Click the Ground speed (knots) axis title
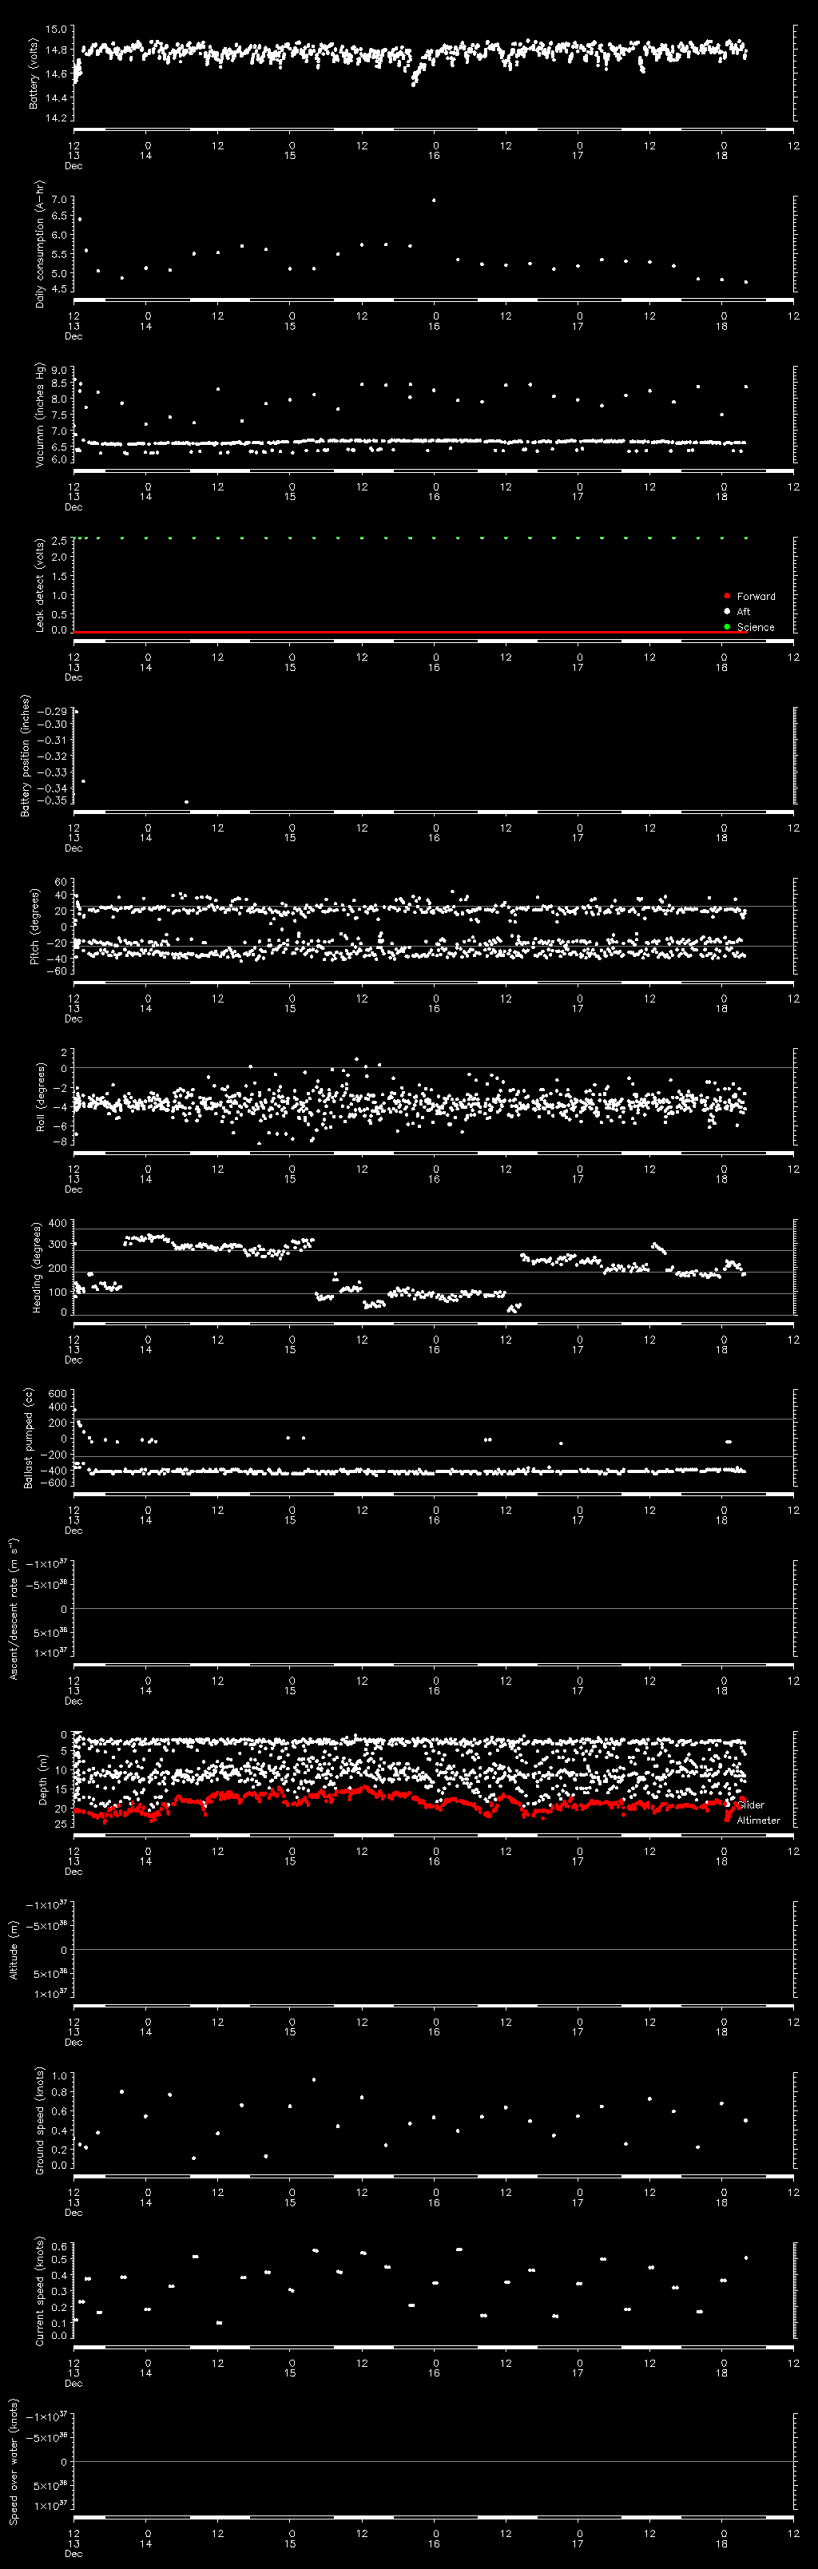 [40, 2120]
